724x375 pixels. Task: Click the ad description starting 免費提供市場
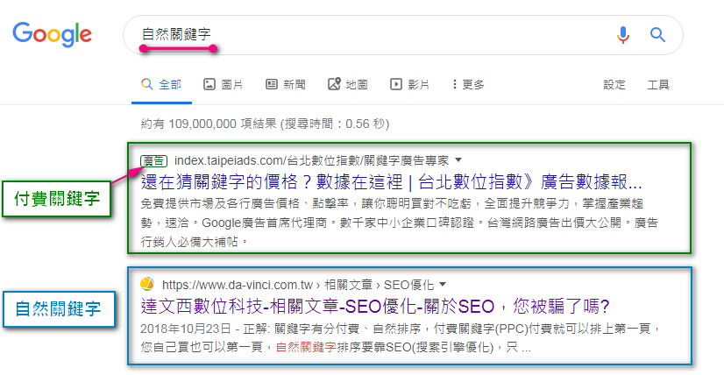tap(399, 223)
